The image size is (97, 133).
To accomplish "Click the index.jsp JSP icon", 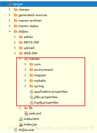I will pos(21,124).
